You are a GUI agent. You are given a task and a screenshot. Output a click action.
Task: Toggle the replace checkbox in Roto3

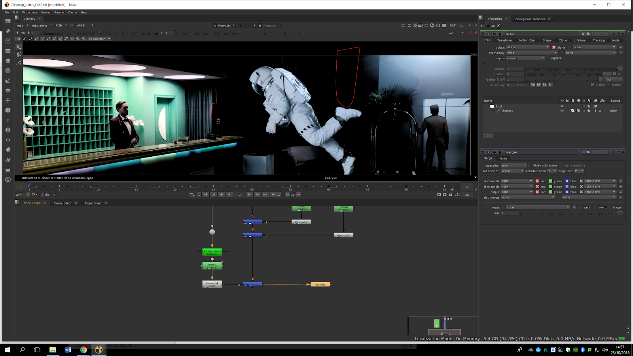click(x=548, y=58)
